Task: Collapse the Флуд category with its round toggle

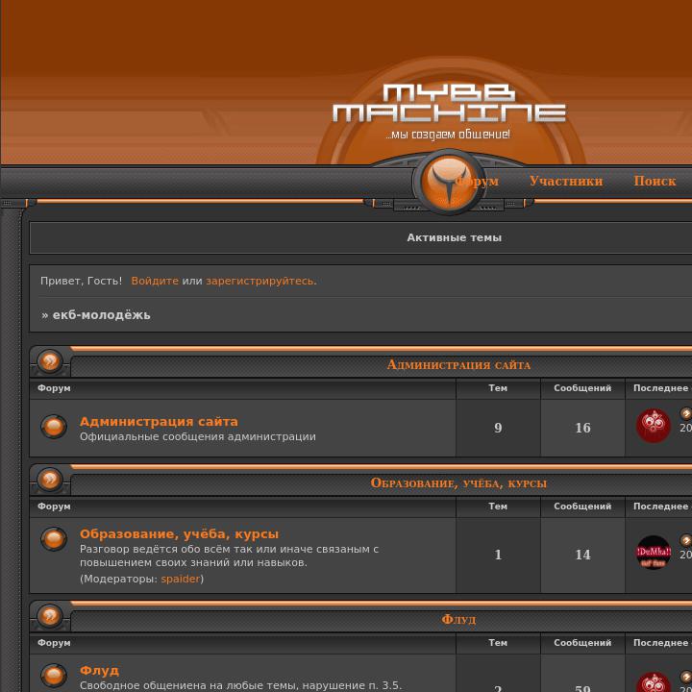Action: pos(50,615)
